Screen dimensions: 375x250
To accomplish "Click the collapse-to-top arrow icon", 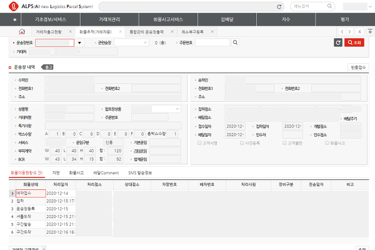I will (370, 32).
